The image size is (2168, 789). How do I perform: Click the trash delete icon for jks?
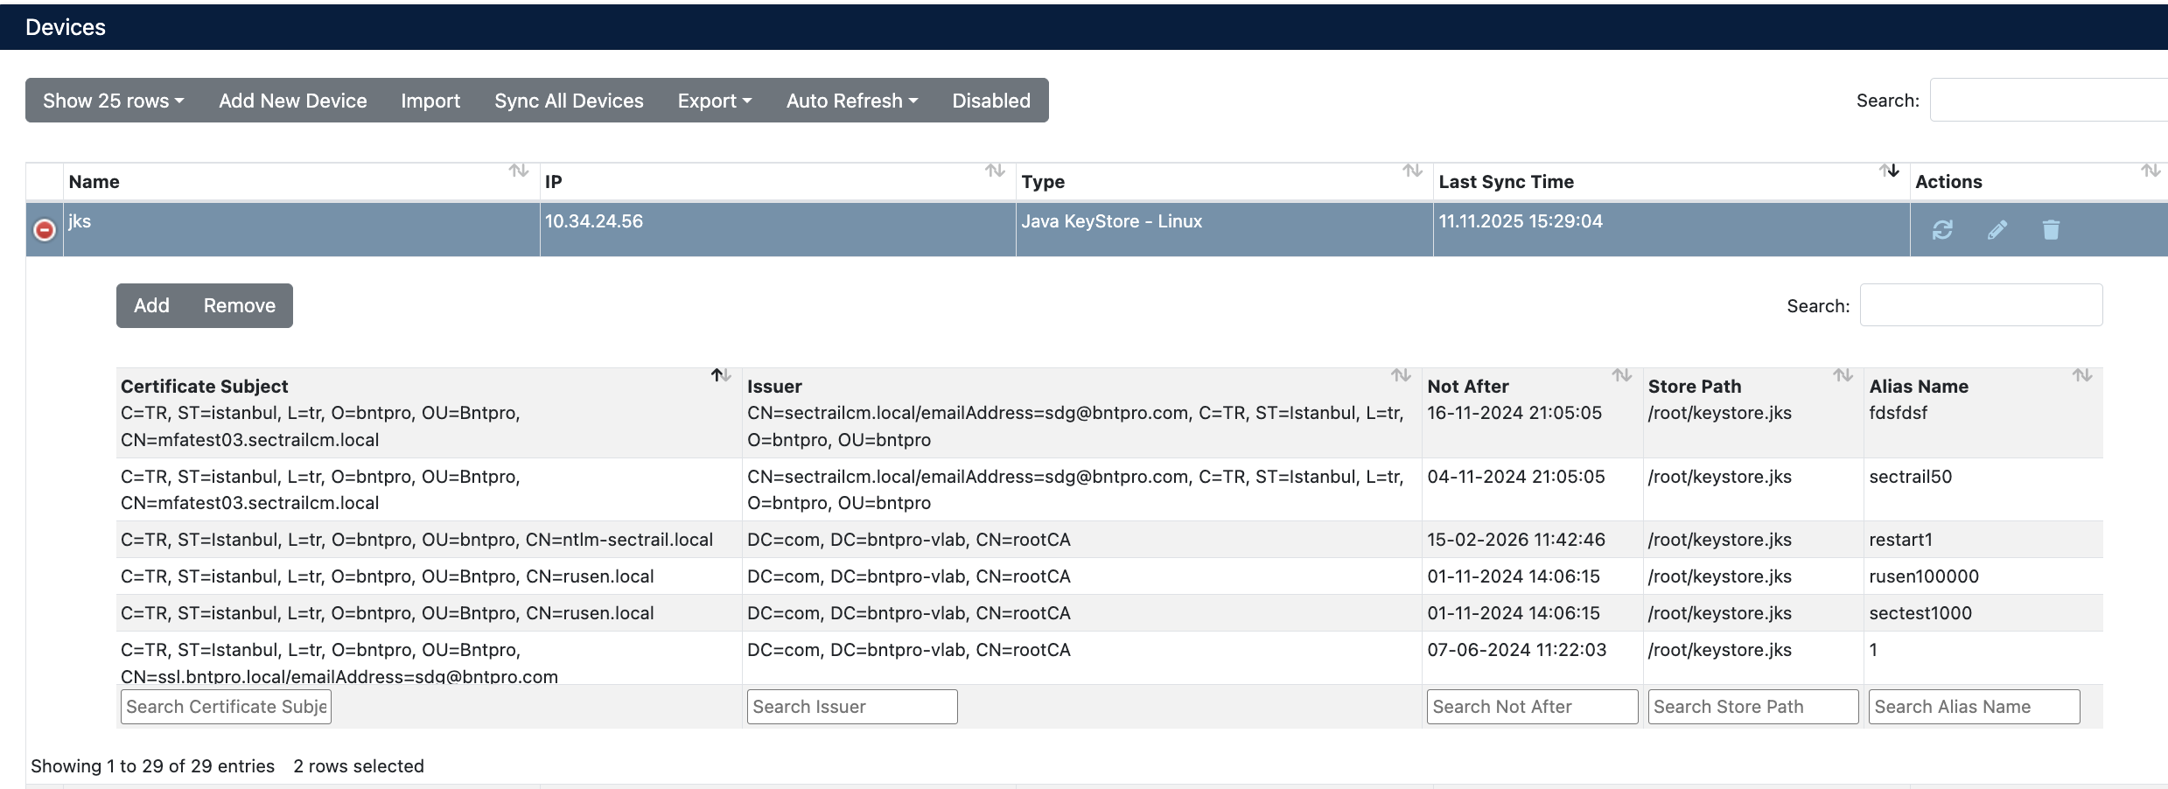pyautogui.click(x=2051, y=230)
